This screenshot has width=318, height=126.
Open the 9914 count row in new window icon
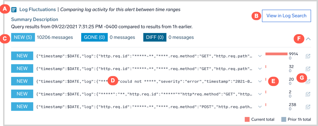click(308, 56)
